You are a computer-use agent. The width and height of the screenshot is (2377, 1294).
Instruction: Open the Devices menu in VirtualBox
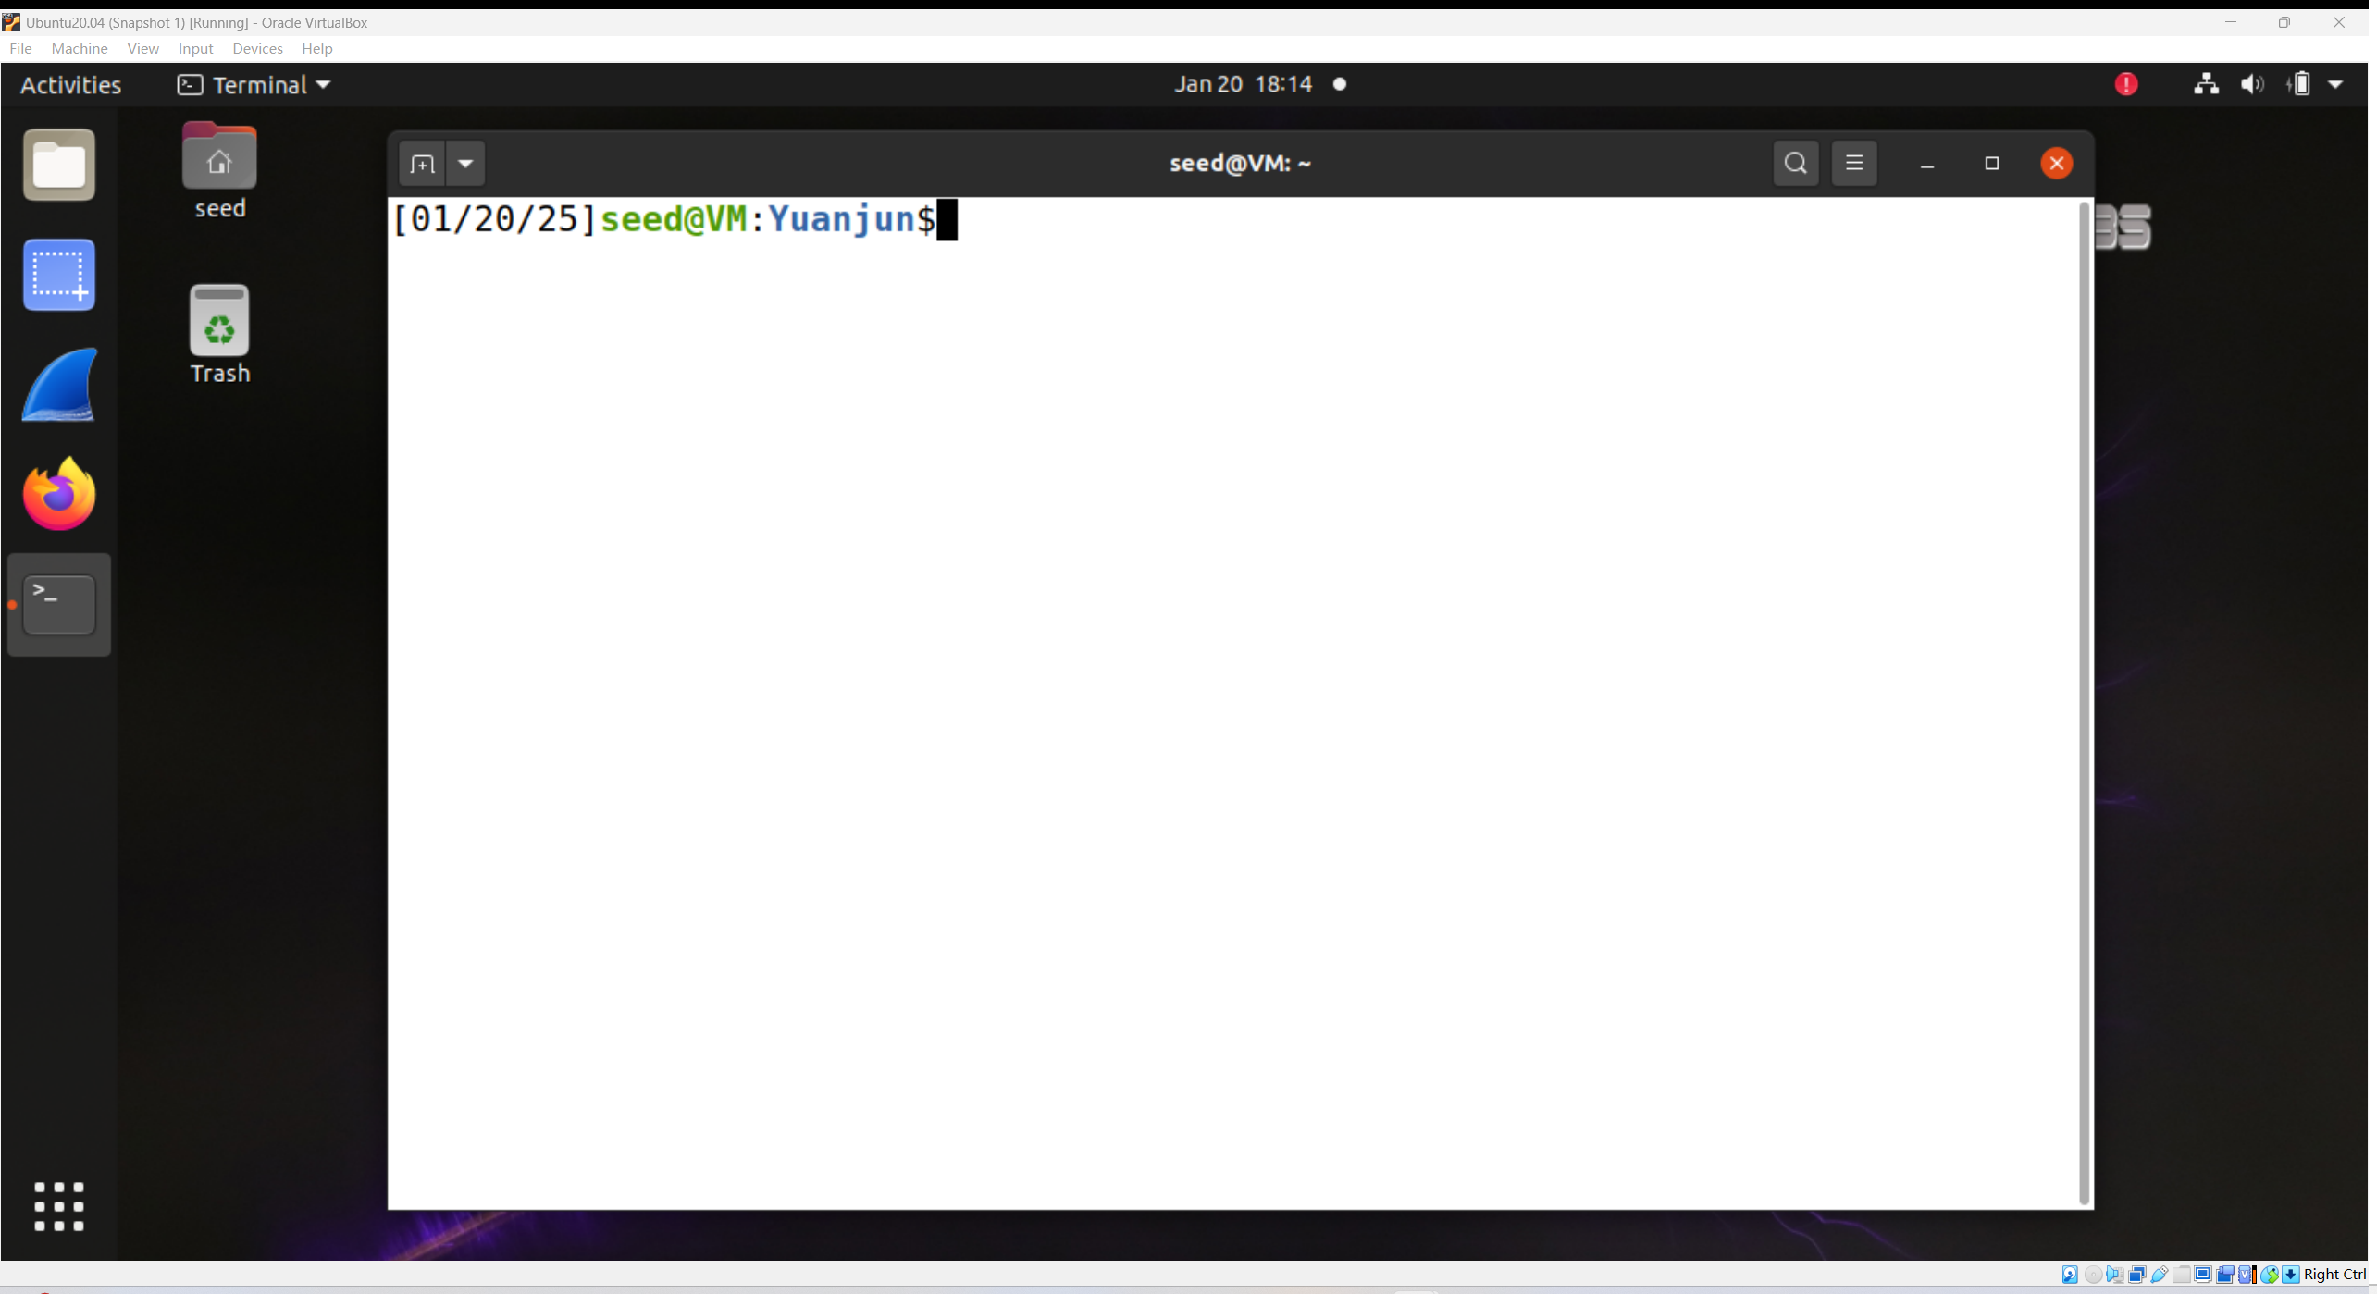click(x=257, y=48)
